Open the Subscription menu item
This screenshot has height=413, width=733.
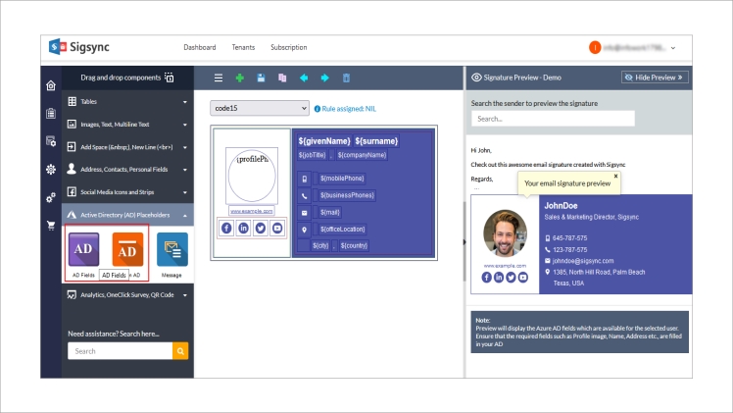(288, 47)
